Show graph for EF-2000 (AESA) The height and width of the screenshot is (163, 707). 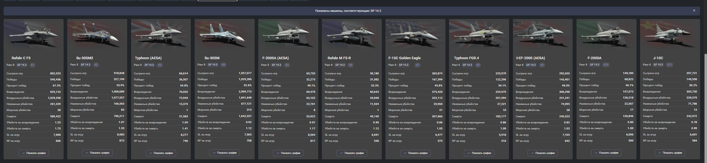click(543, 153)
